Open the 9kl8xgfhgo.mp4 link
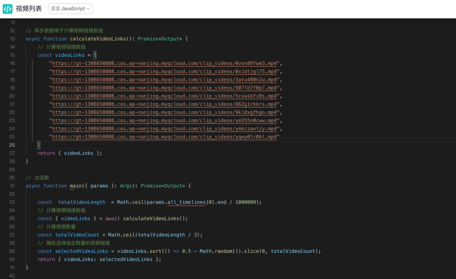The image size is (456, 279). [164, 113]
